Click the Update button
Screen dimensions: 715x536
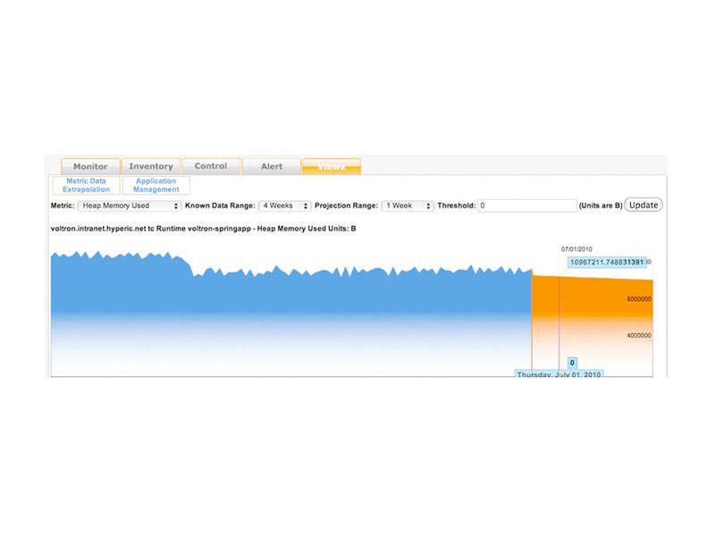click(643, 205)
